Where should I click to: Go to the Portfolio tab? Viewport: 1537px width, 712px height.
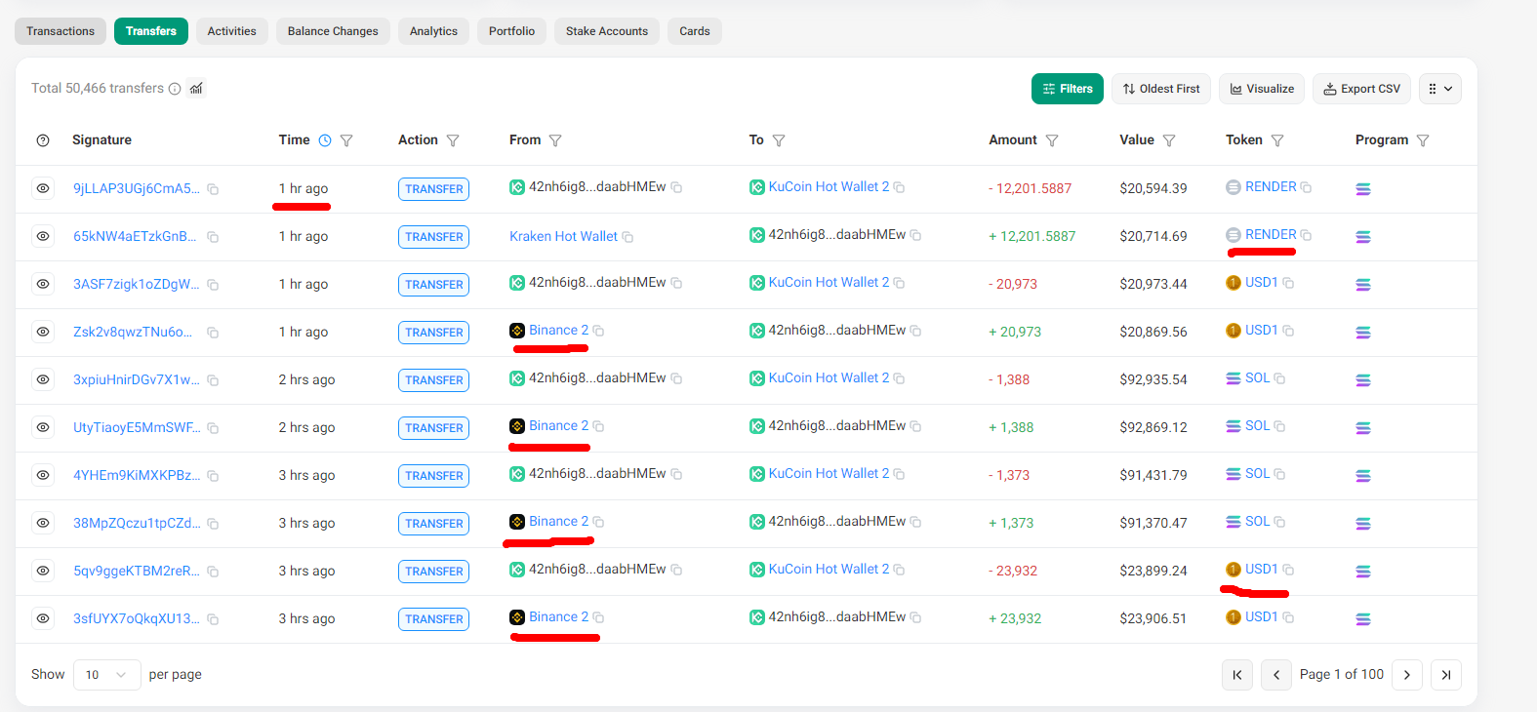point(511,31)
